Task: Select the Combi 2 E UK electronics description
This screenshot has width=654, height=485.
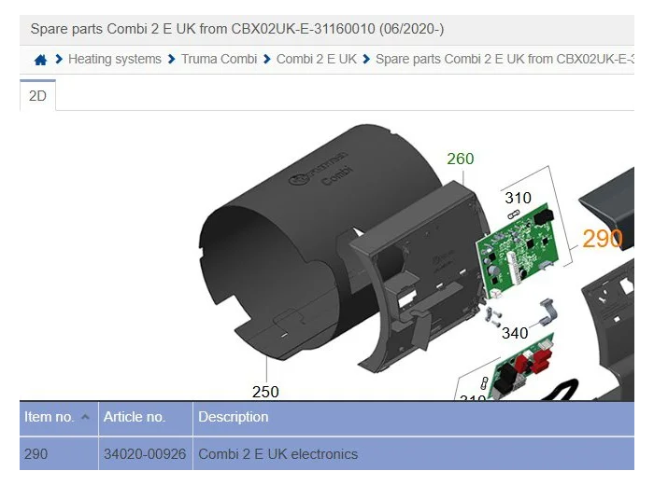Action: click(x=277, y=454)
